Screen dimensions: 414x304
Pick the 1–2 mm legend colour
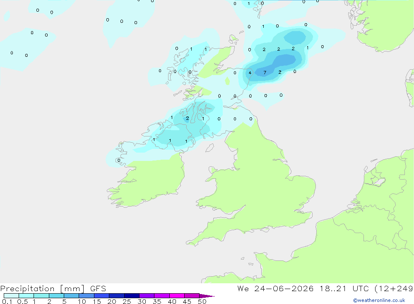[41, 296]
